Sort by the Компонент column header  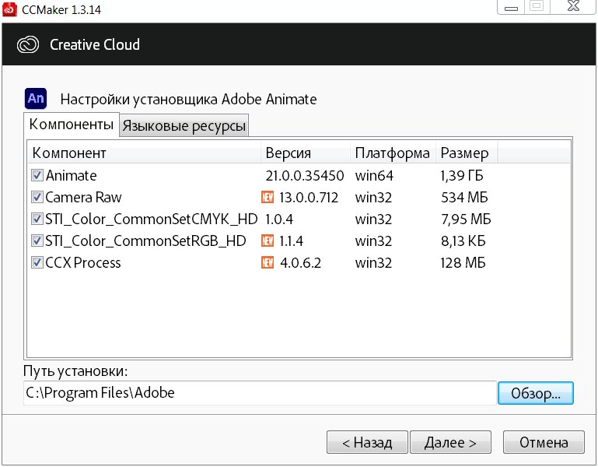pyautogui.click(x=145, y=153)
